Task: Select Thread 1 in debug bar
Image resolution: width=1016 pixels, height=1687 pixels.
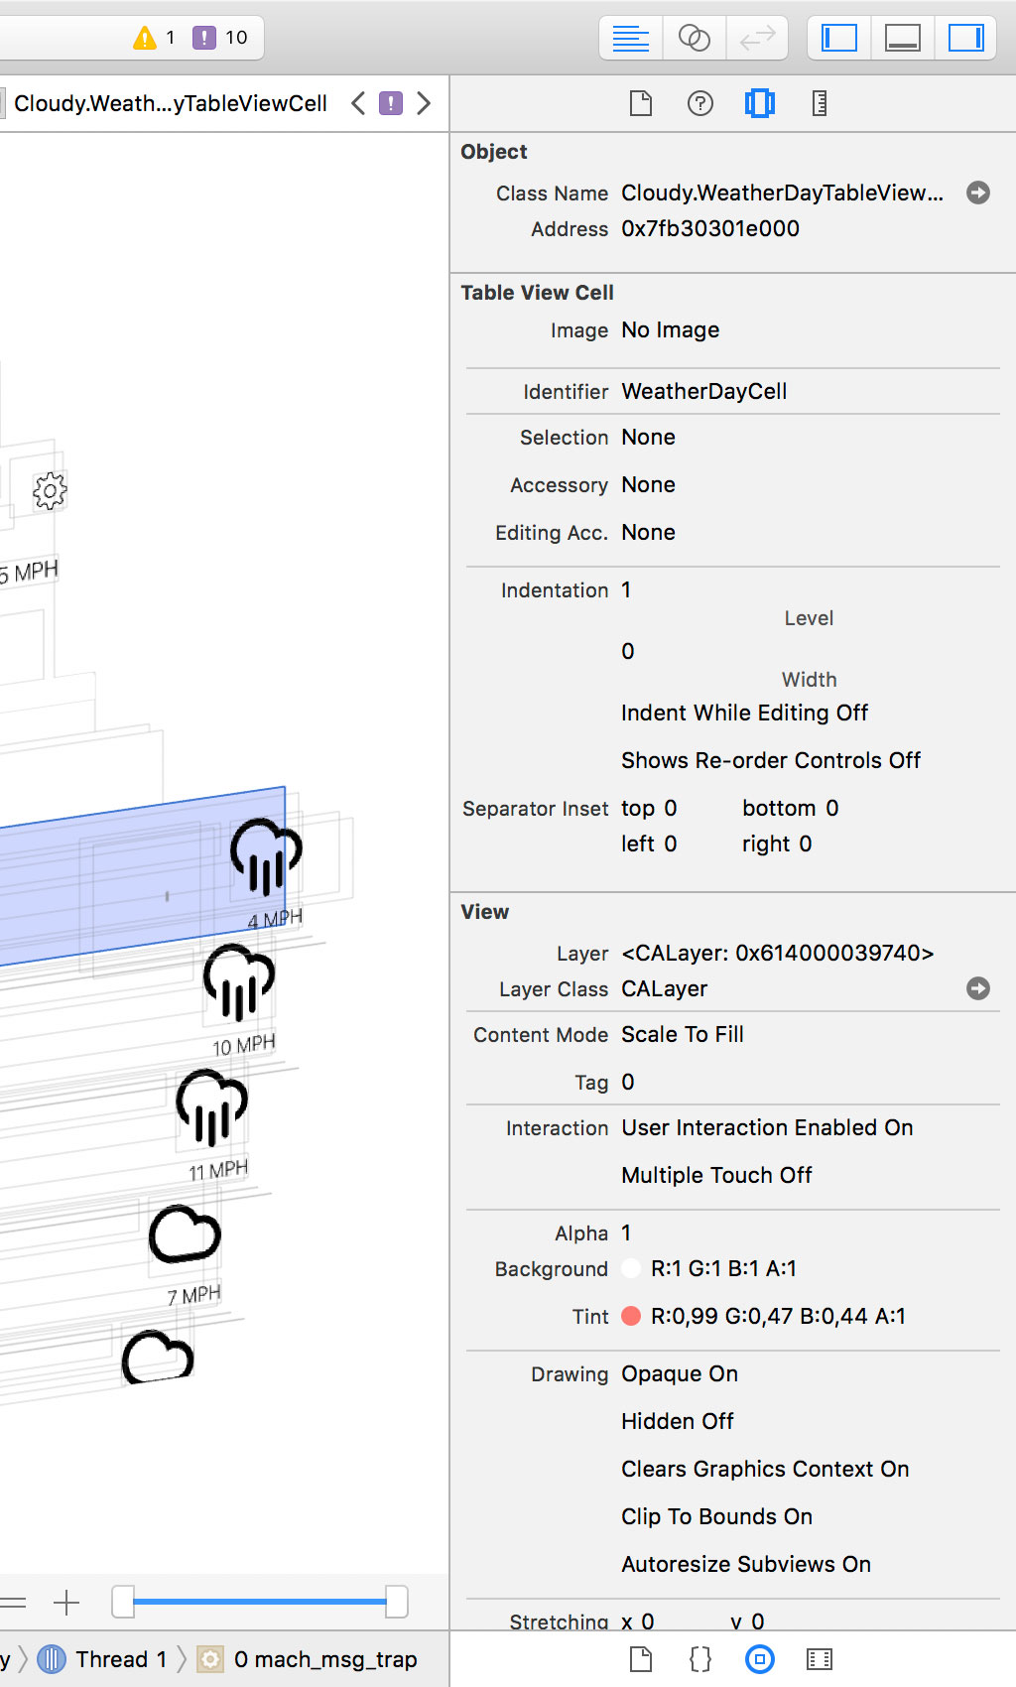Action: (102, 1659)
